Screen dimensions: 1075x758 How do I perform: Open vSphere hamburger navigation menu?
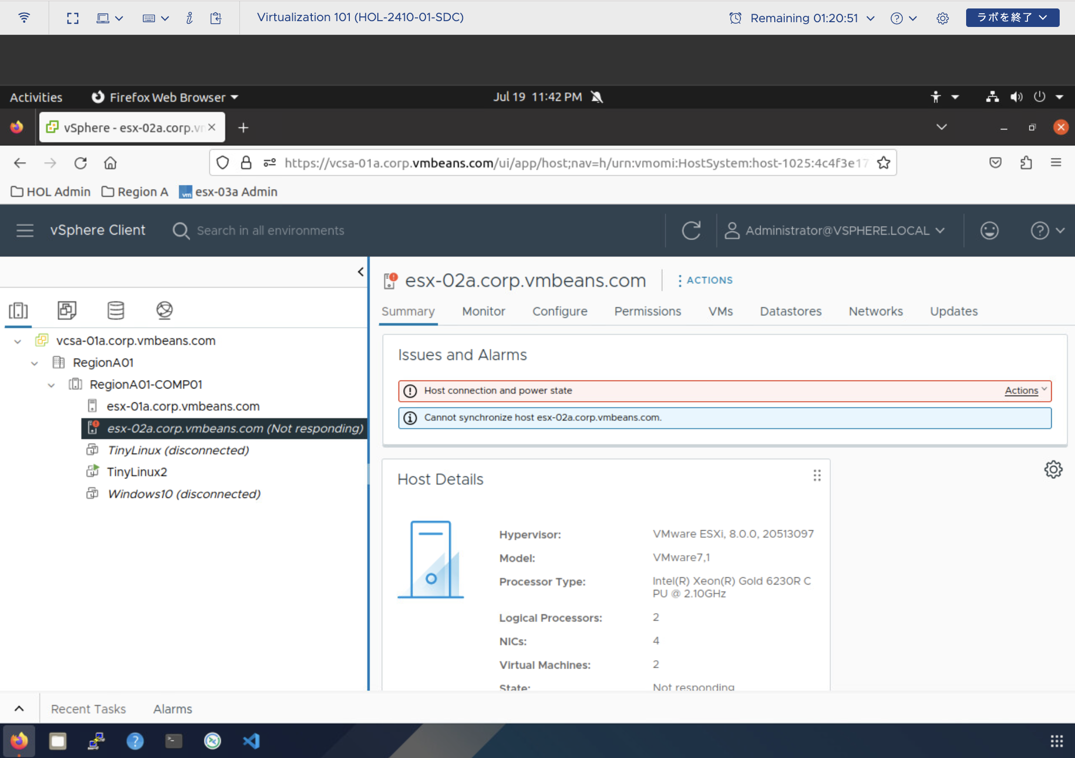pyautogui.click(x=25, y=230)
